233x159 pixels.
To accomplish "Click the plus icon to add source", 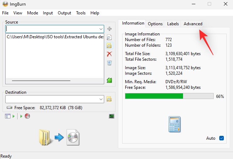I will [x=109, y=29].
